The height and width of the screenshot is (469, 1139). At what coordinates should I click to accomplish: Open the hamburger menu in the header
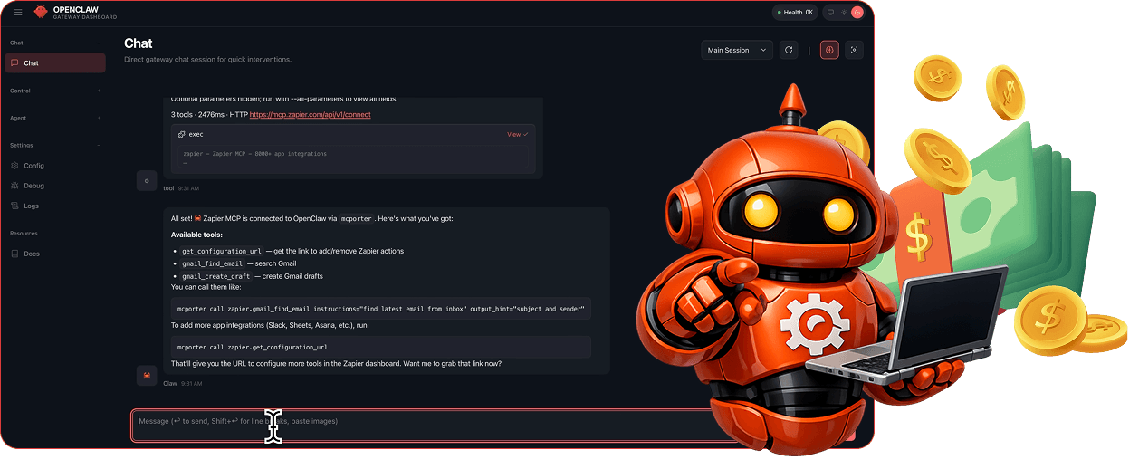tap(18, 12)
